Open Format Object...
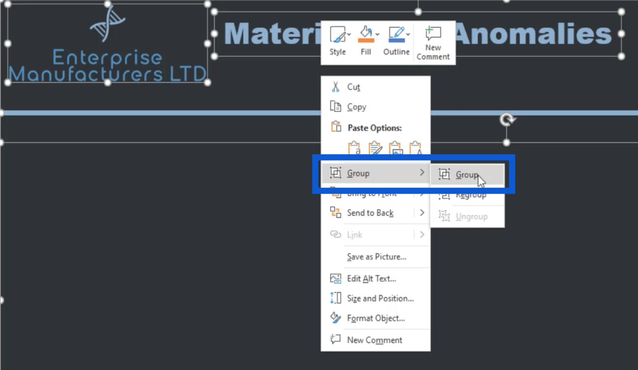The image size is (638, 370). 376,318
